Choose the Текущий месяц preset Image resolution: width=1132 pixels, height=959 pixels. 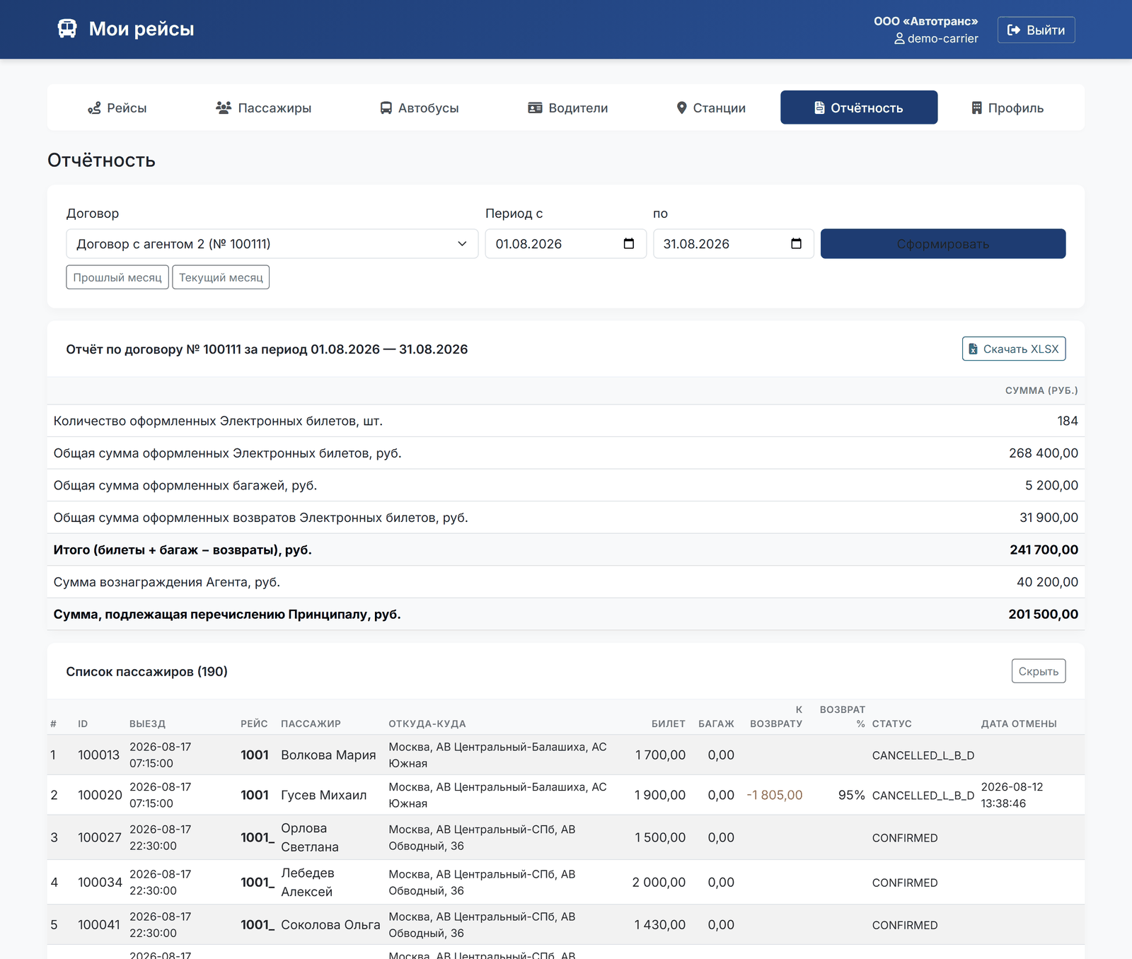221,277
